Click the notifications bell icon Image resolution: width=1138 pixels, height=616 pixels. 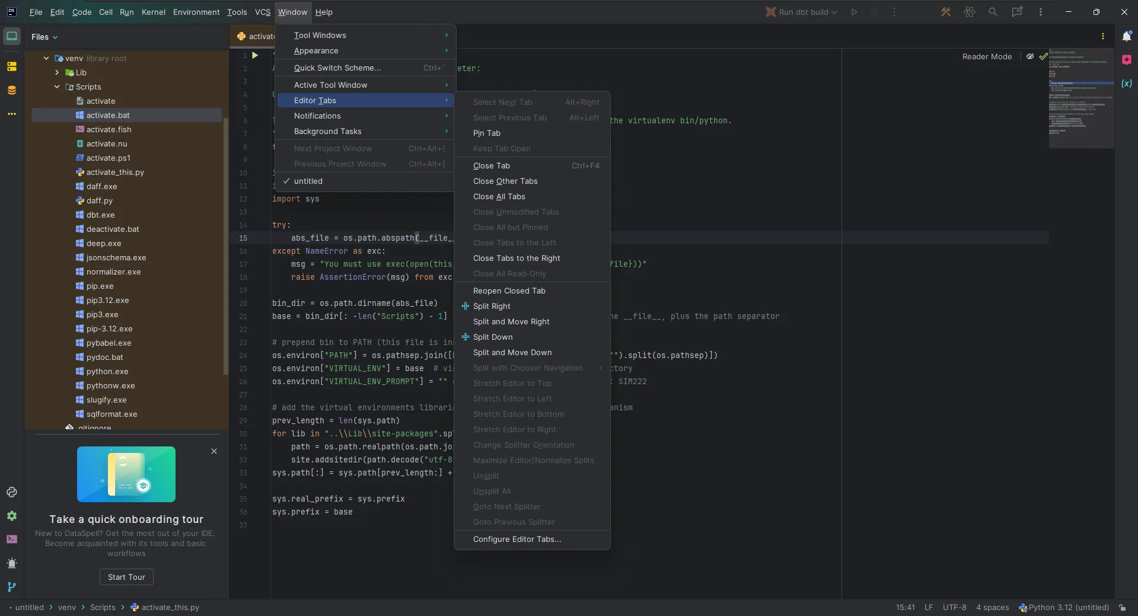(1126, 37)
